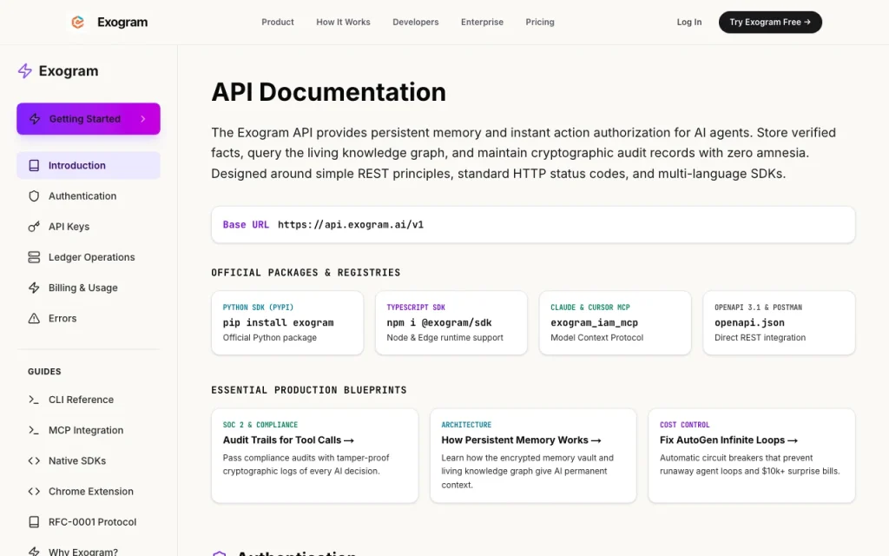Open the RFC-0001 Protocol guide

89,522
